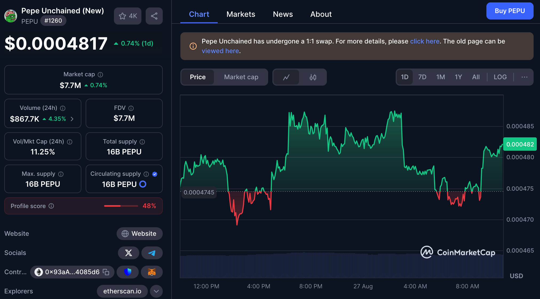540x299 pixels.
Task: Click the circulating supply progress ring
Action: [x=143, y=184]
